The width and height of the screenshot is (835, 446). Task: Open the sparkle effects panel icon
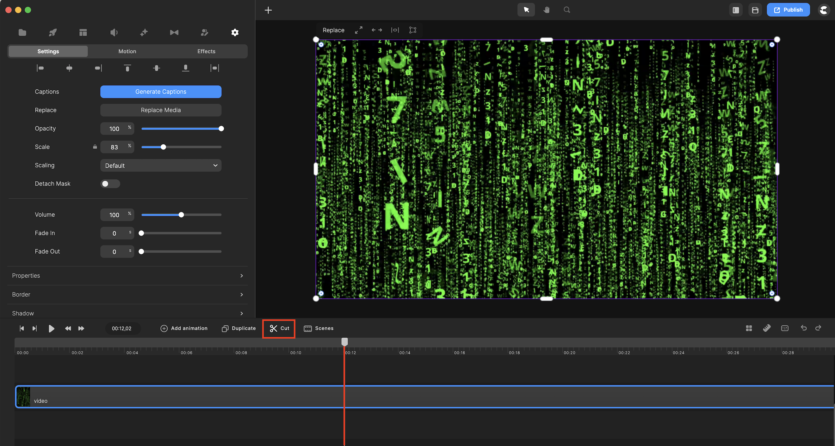coord(144,32)
